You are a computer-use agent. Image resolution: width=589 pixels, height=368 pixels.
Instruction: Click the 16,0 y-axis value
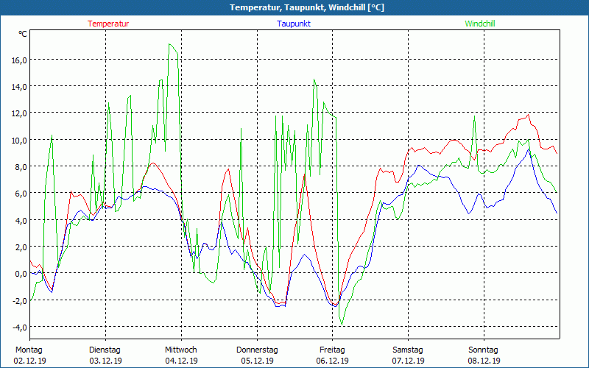coord(19,60)
